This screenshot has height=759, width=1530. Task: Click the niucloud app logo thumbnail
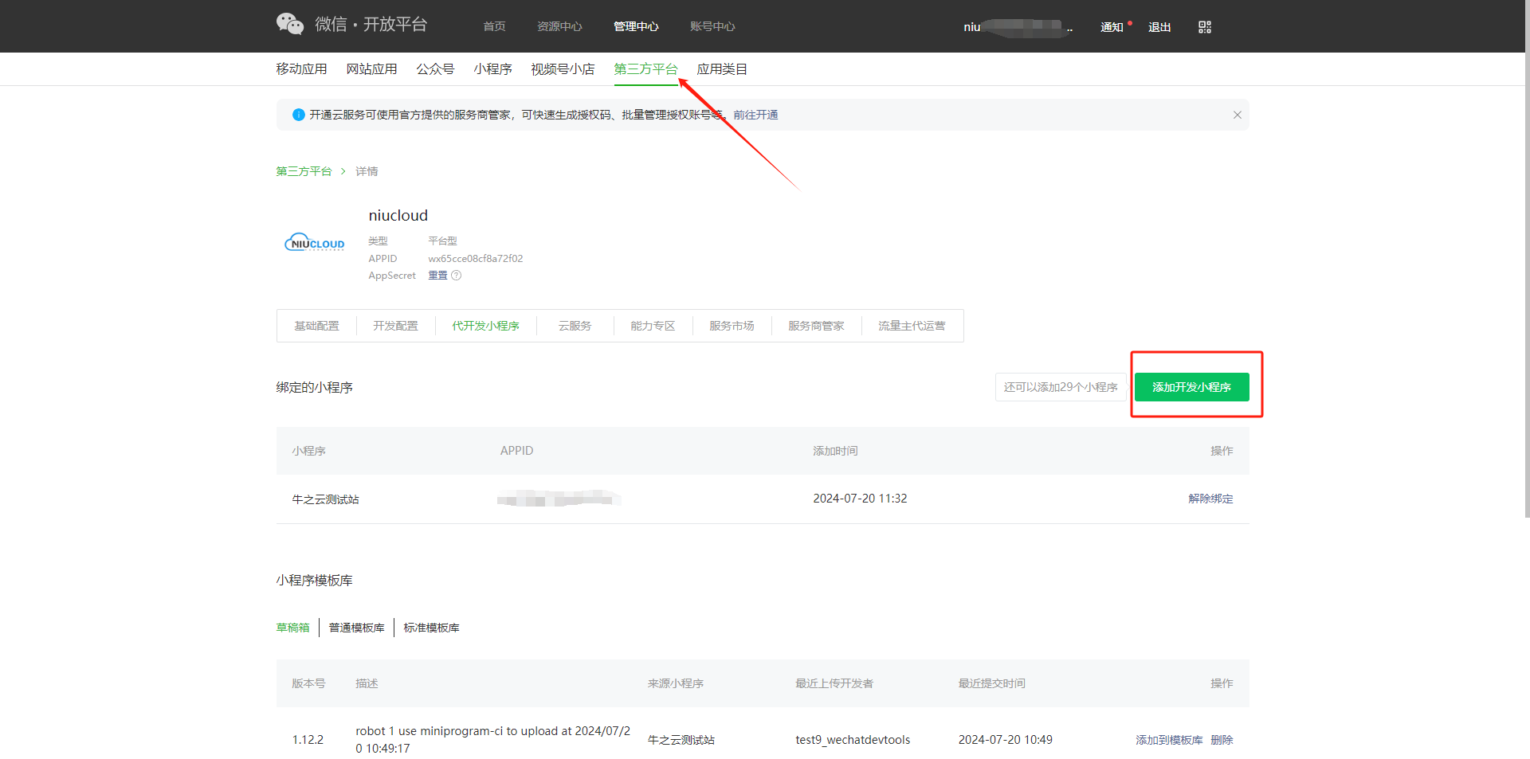pos(315,244)
